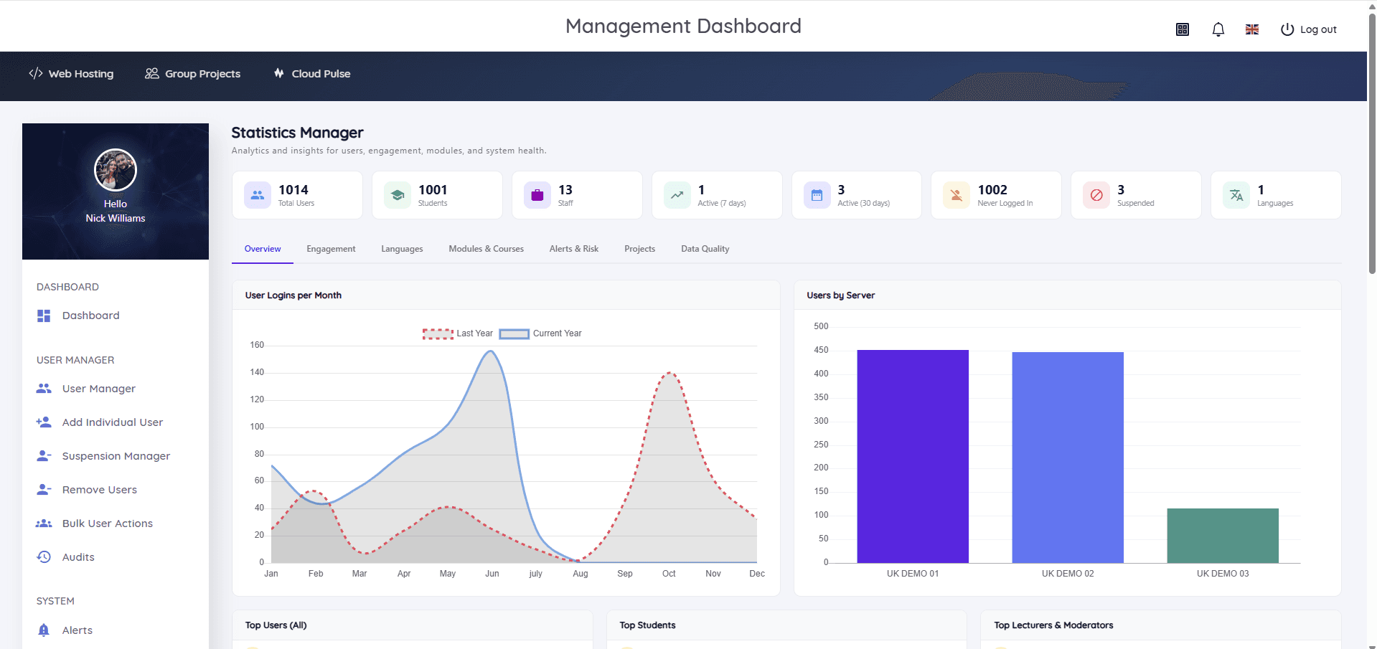Click Nick Williams profile avatar
Image resolution: width=1377 pixels, height=649 pixels.
116,170
